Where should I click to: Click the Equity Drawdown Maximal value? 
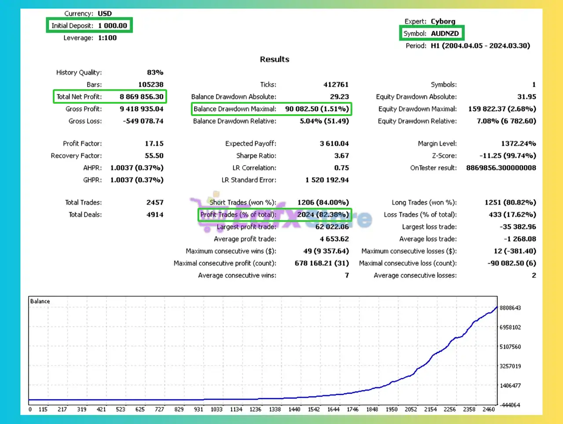click(502, 109)
